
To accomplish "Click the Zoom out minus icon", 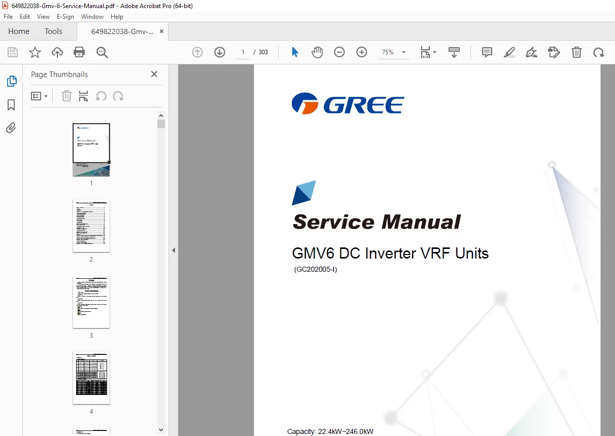I will [339, 52].
